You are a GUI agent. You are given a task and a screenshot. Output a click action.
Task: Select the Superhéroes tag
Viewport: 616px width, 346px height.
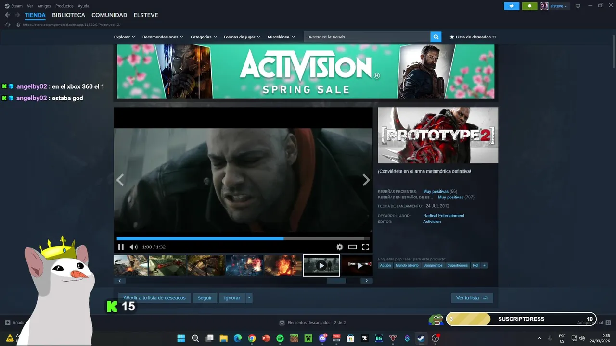[x=457, y=265]
